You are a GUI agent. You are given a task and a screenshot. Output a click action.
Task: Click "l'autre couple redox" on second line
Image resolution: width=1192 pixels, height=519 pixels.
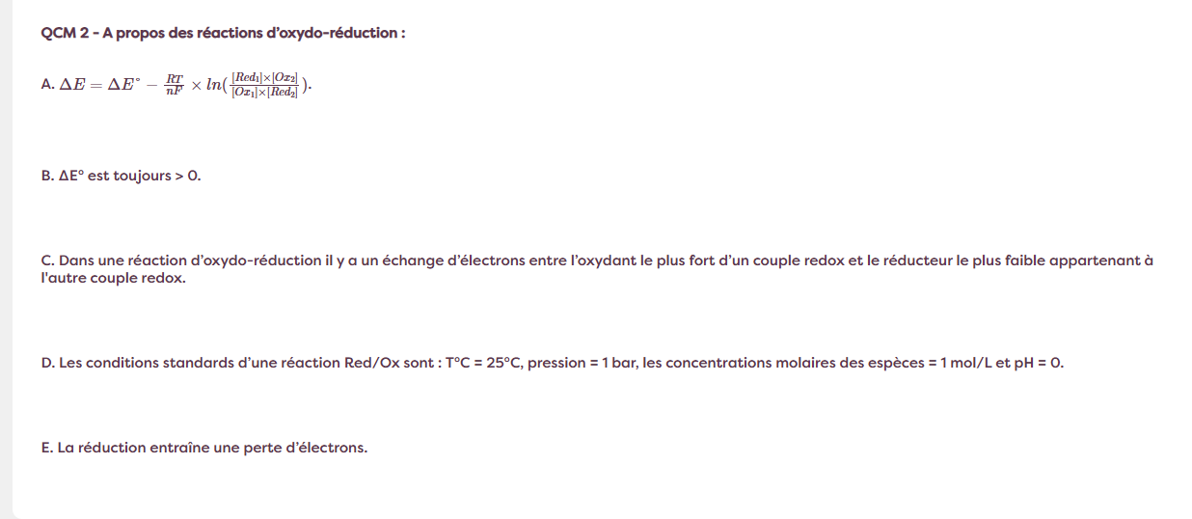(114, 279)
